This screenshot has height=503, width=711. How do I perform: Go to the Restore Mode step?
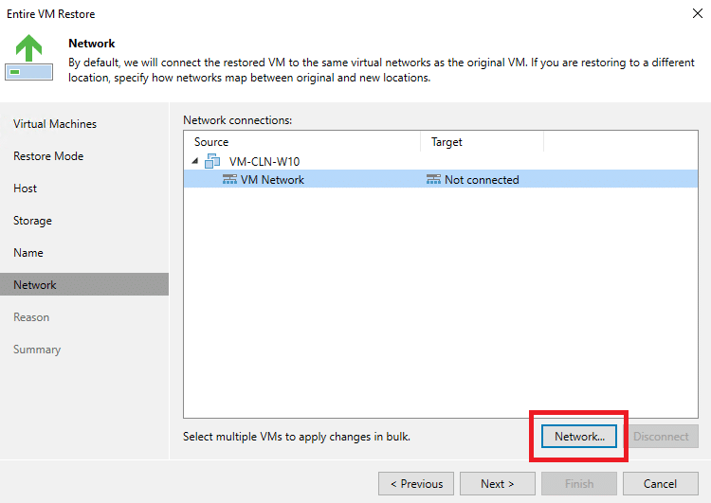(48, 156)
